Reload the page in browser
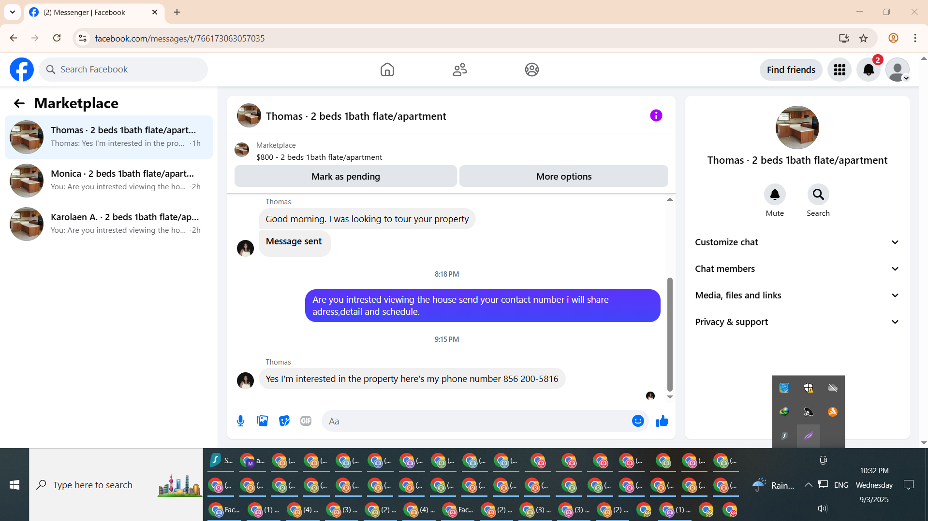 [57, 38]
